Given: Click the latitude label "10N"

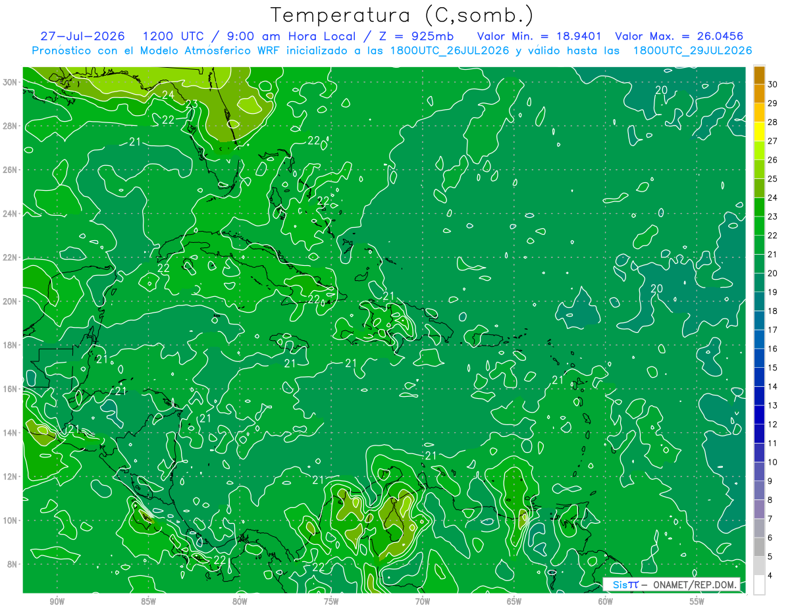Looking at the screenshot, I should (11, 521).
